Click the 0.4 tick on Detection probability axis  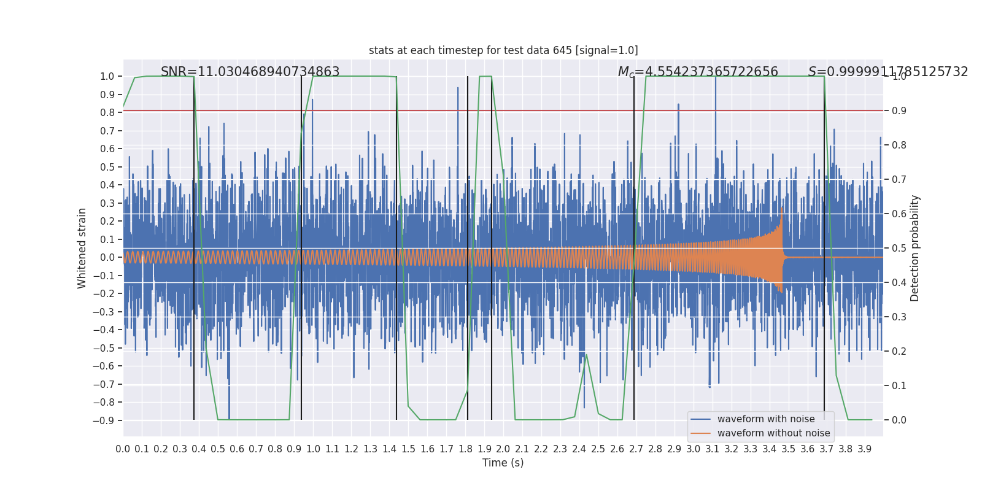click(899, 283)
